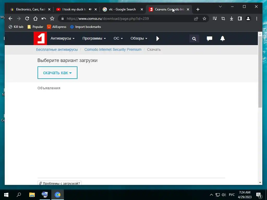Open the comments speech bubble icon
This screenshot has width=267, height=200.
coord(209,39)
